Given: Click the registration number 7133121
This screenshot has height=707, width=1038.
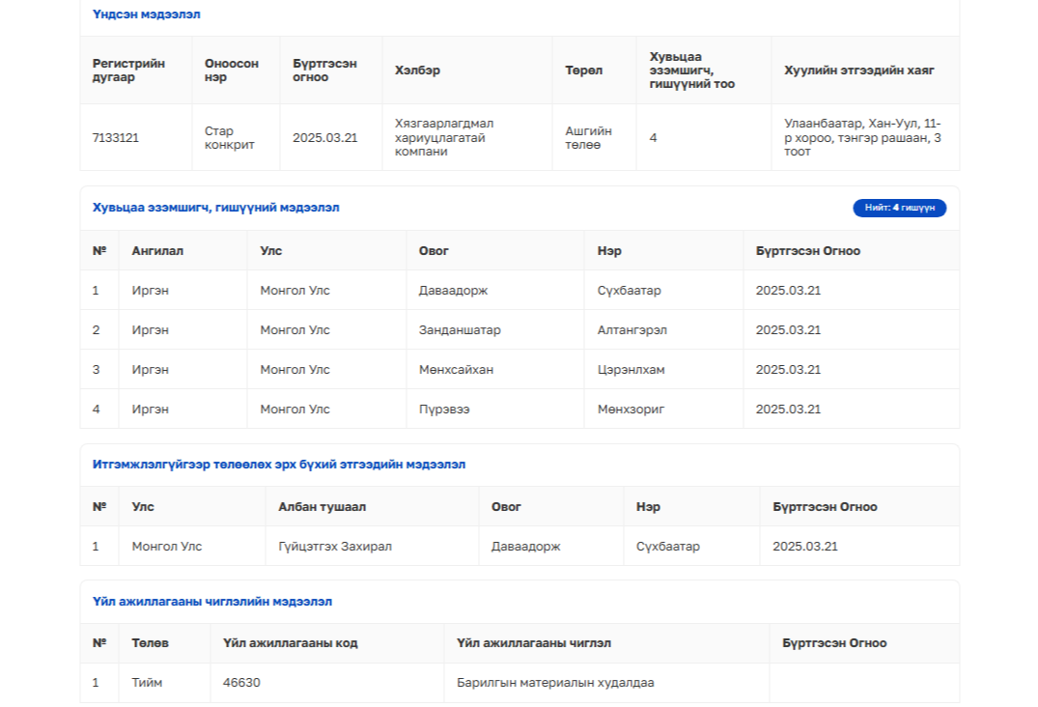Looking at the screenshot, I should (116, 138).
